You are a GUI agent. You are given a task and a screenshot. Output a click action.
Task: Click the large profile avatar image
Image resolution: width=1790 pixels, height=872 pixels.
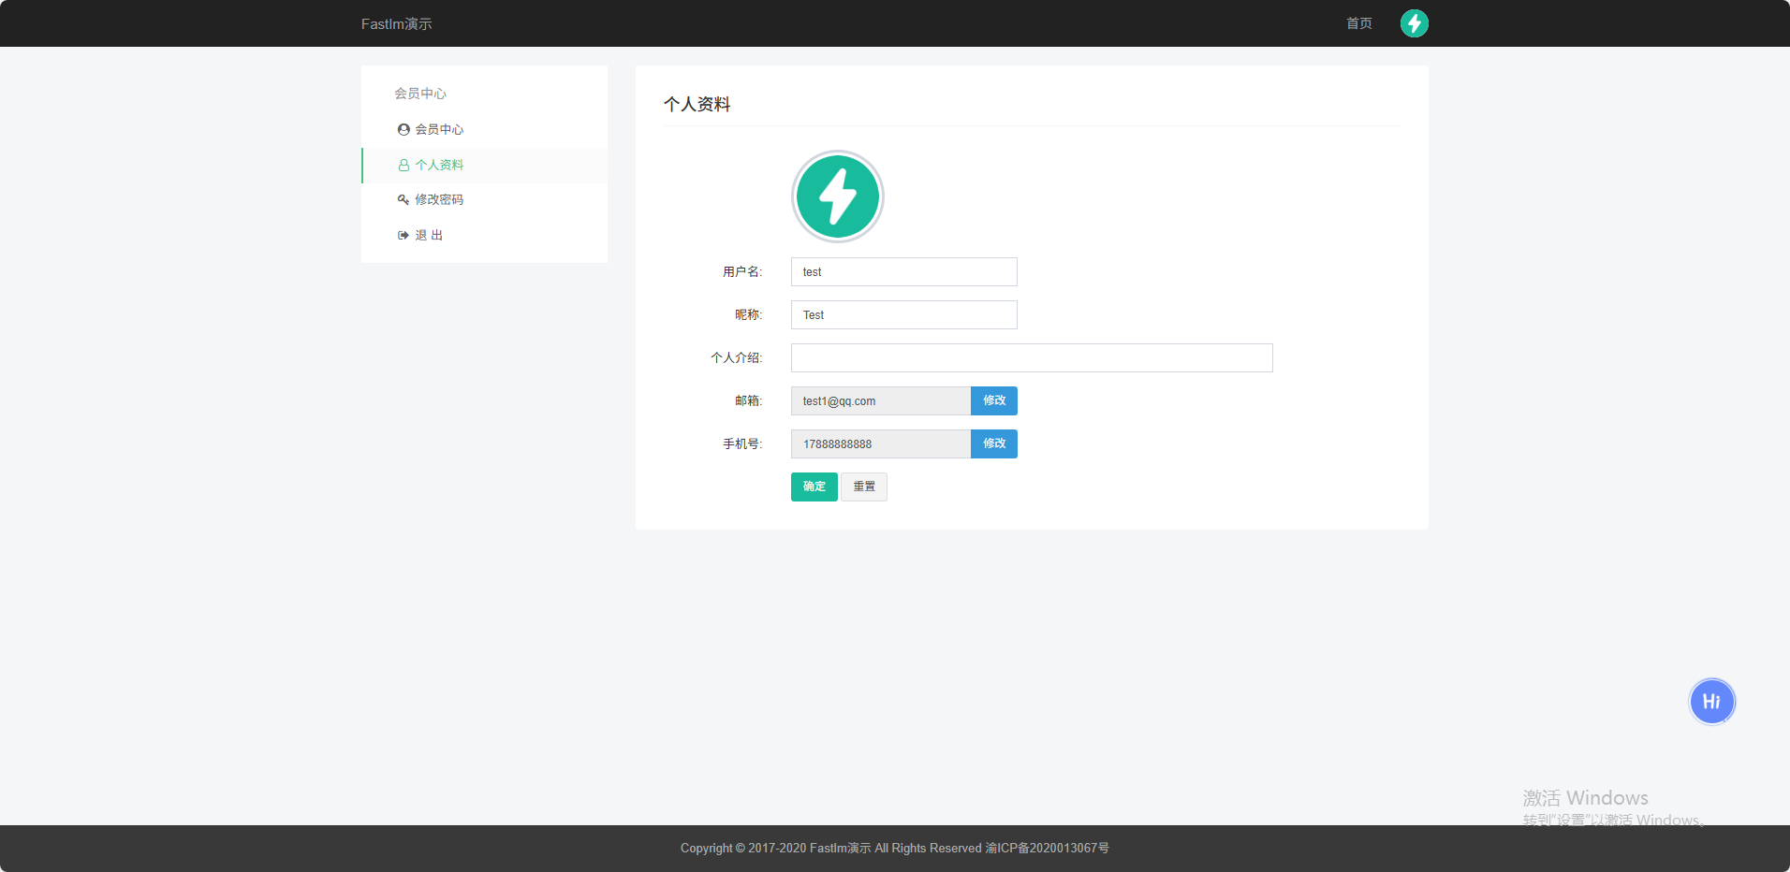click(838, 196)
